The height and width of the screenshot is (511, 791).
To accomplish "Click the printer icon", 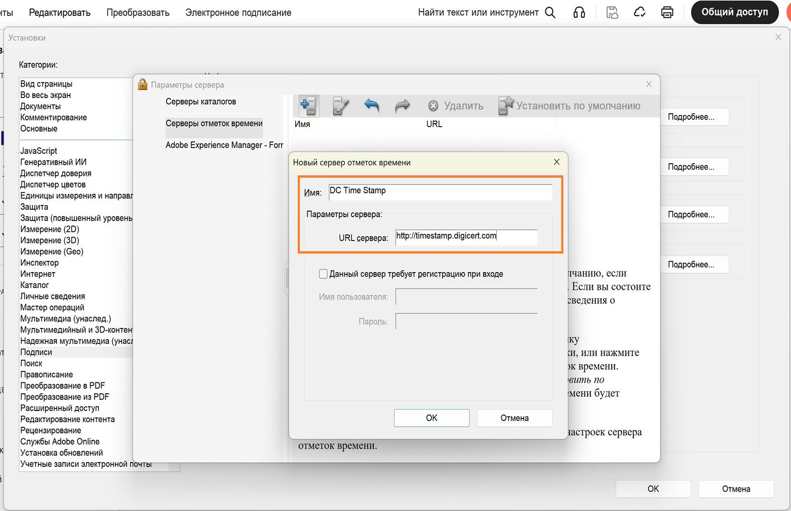I will coord(667,12).
